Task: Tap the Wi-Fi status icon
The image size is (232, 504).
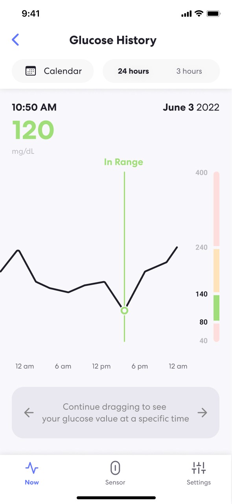Action: click(199, 14)
